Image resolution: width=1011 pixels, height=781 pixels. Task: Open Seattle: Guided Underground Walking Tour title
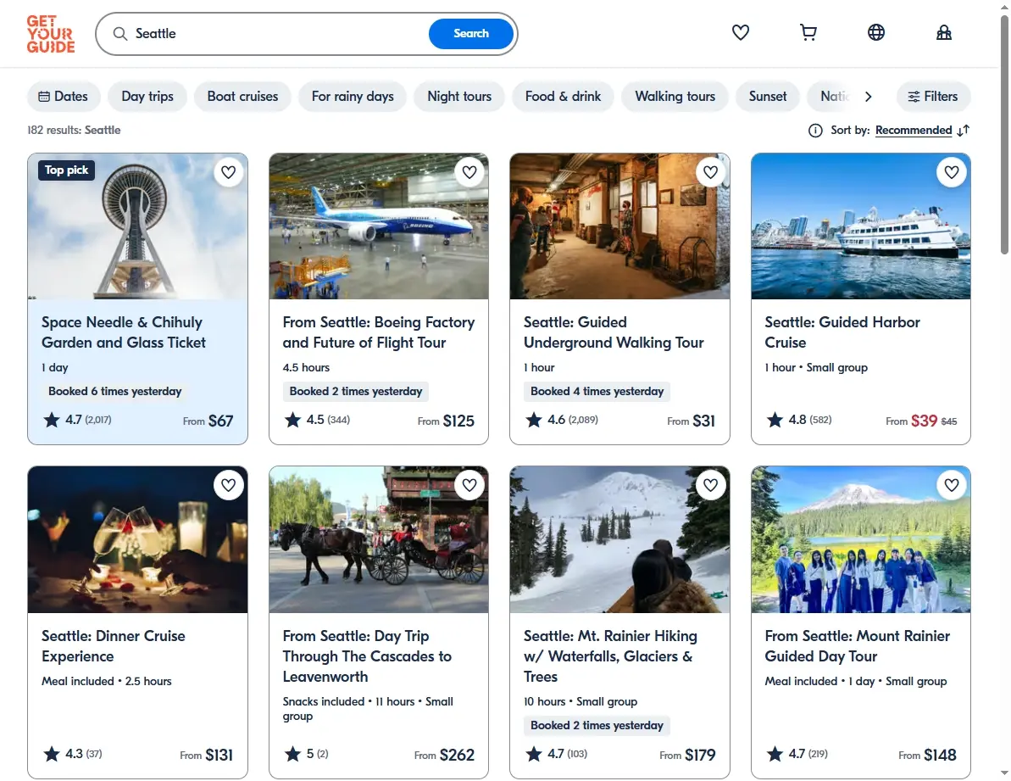[614, 332]
